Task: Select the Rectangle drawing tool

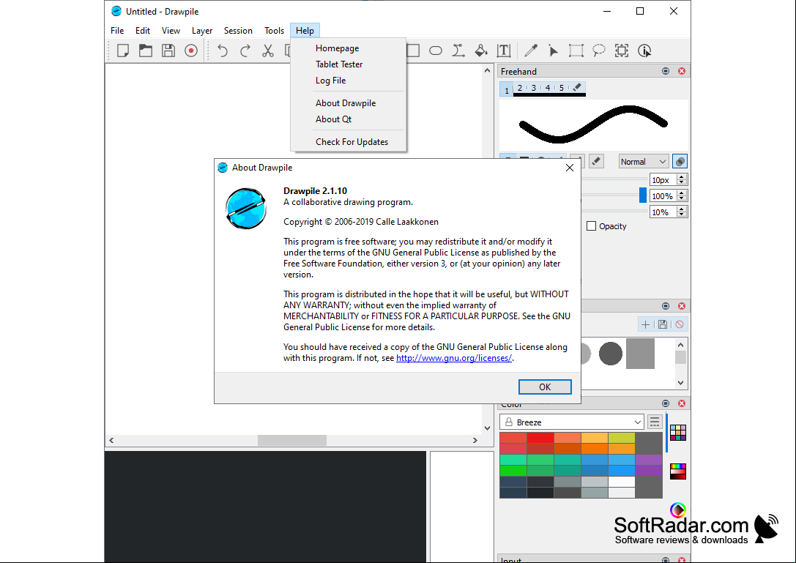Action: tap(413, 51)
